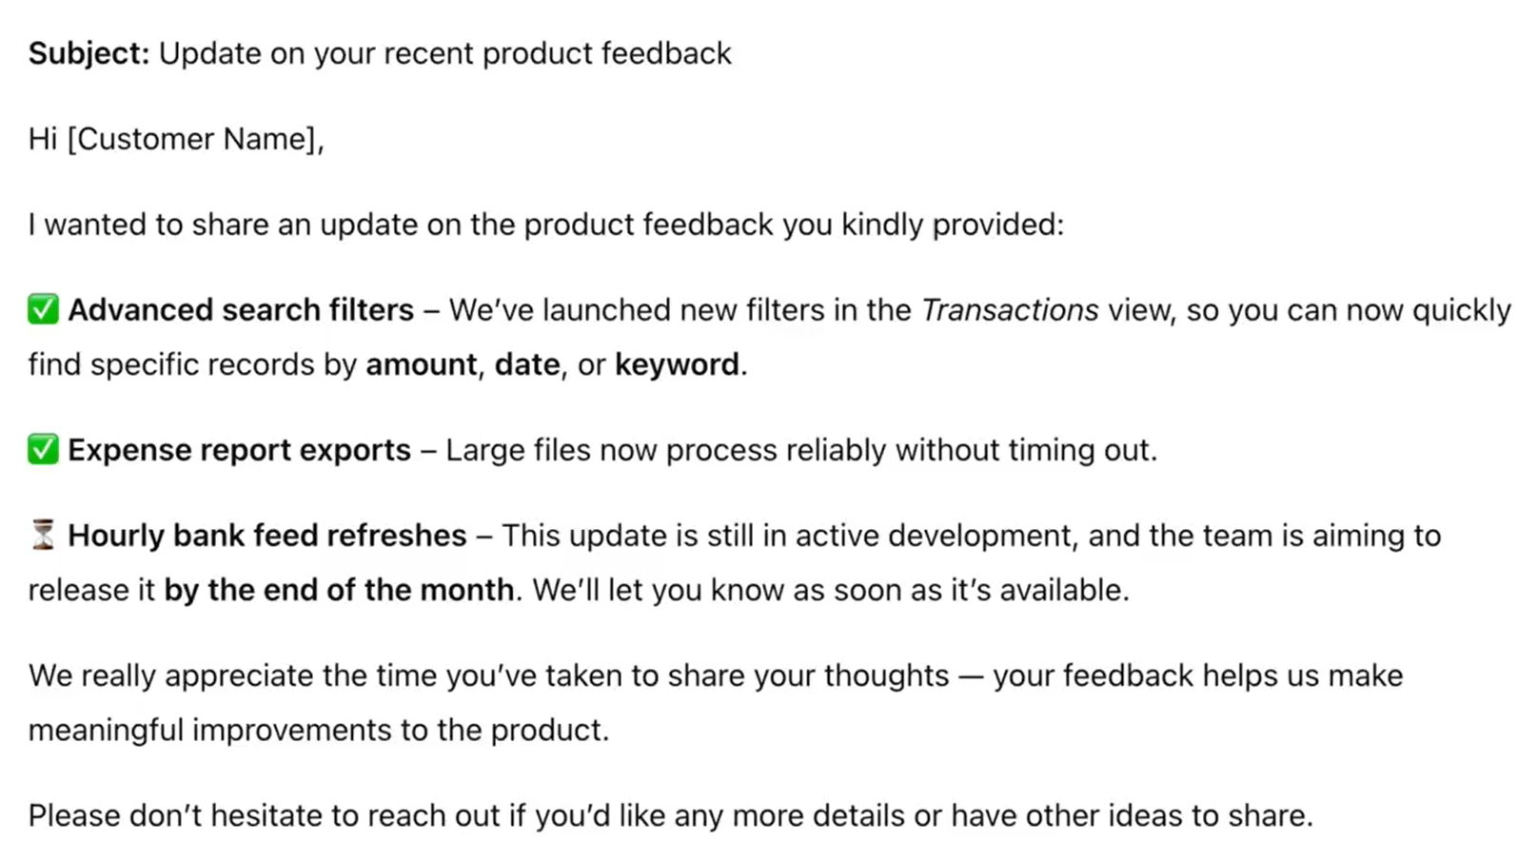Click the bold phrase "by the end of the month"
Viewport: 1537px width, 861px height.
coord(339,590)
